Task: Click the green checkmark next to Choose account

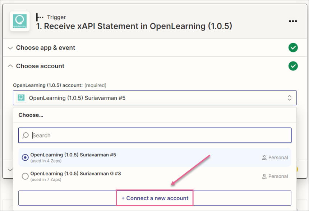Action: pyautogui.click(x=293, y=66)
